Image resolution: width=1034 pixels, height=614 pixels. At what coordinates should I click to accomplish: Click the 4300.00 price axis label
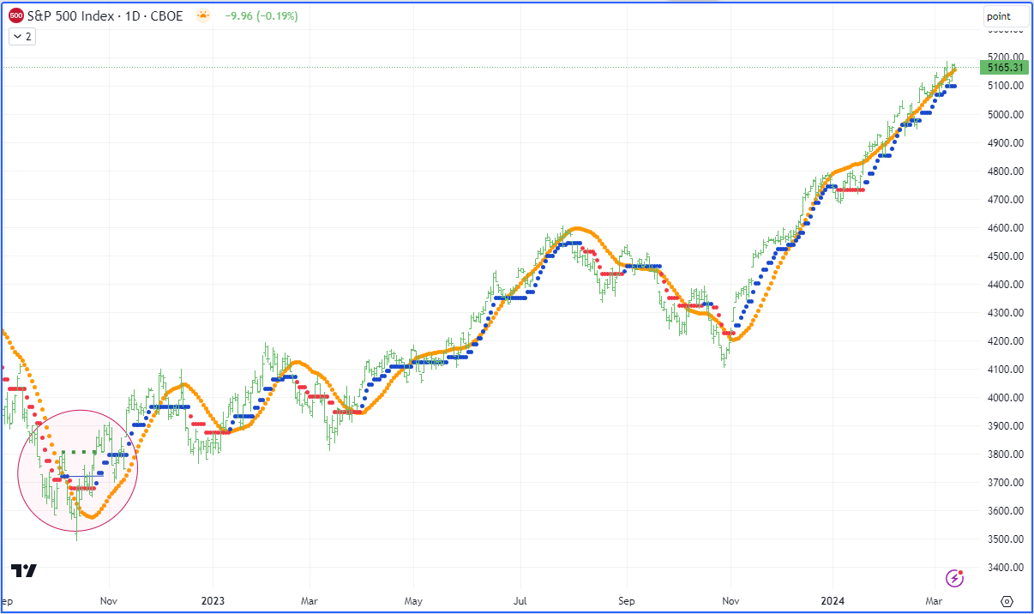tap(1006, 312)
